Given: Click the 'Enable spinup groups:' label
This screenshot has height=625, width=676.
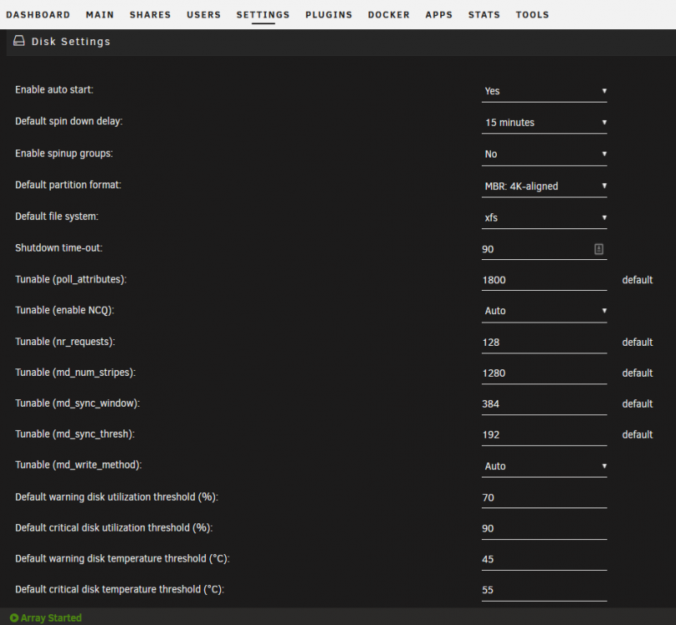Looking at the screenshot, I should point(64,153).
